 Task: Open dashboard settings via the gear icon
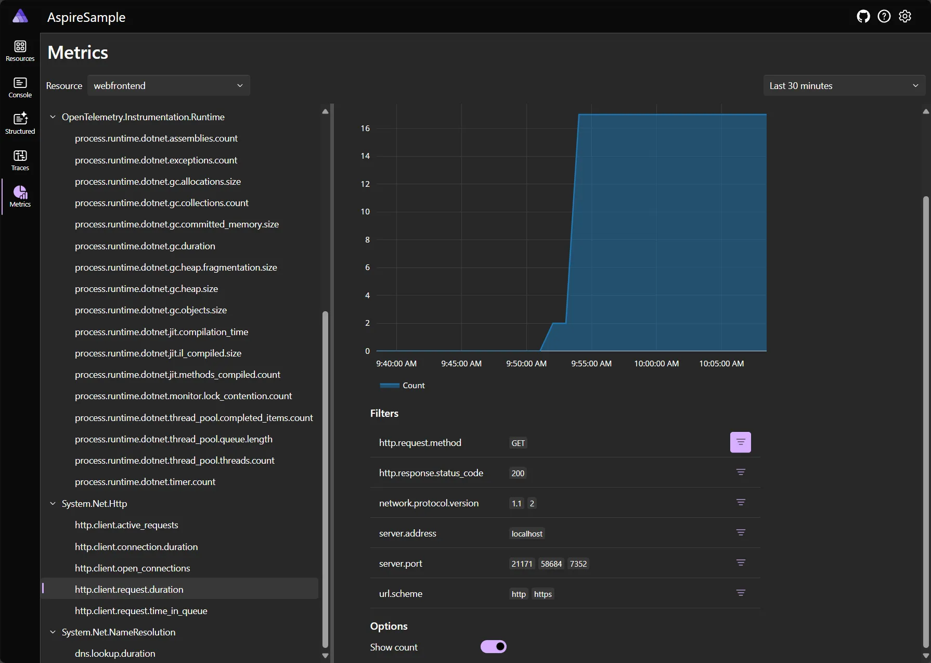905,16
